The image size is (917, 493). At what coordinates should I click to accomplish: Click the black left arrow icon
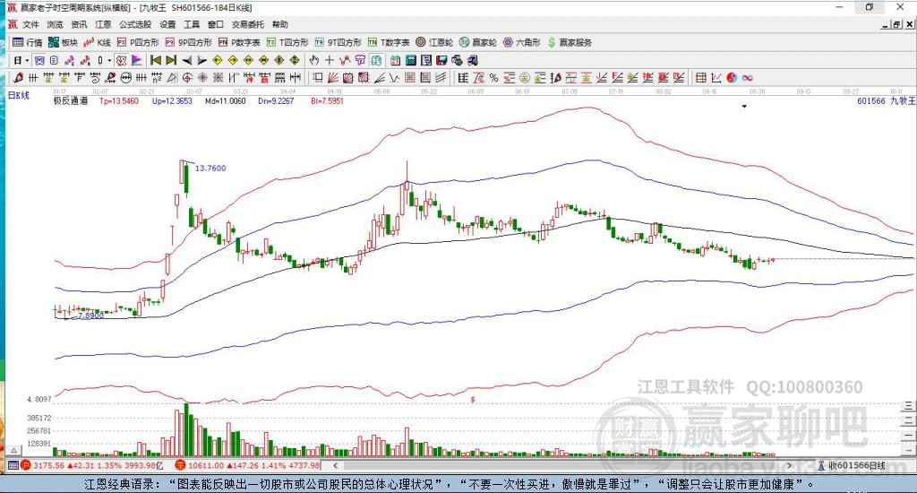[186, 60]
